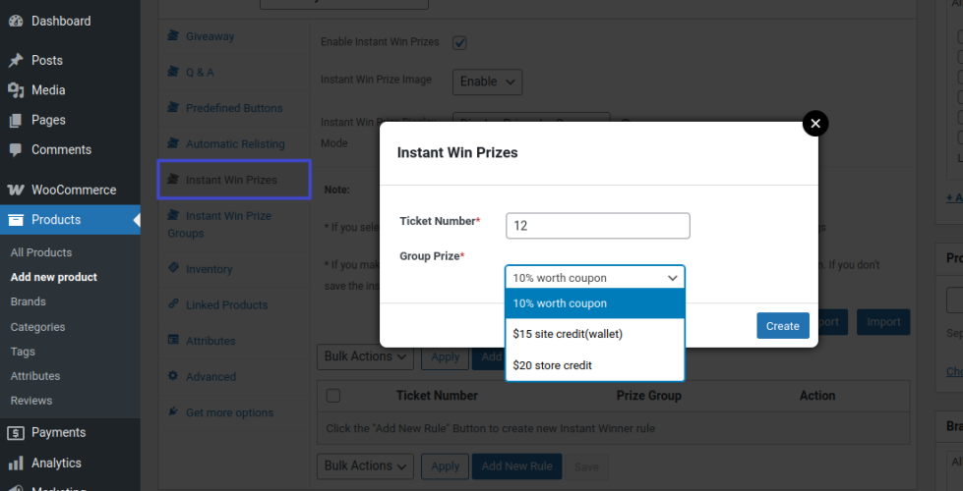
Task: Click the Payments icon in sidebar
Action: 16,433
